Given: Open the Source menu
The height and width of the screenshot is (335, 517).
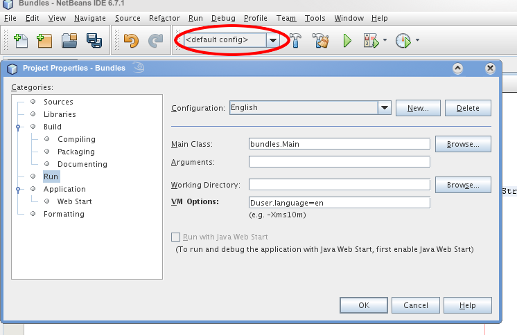Looking at the screenshot, I should coord(128,18).
